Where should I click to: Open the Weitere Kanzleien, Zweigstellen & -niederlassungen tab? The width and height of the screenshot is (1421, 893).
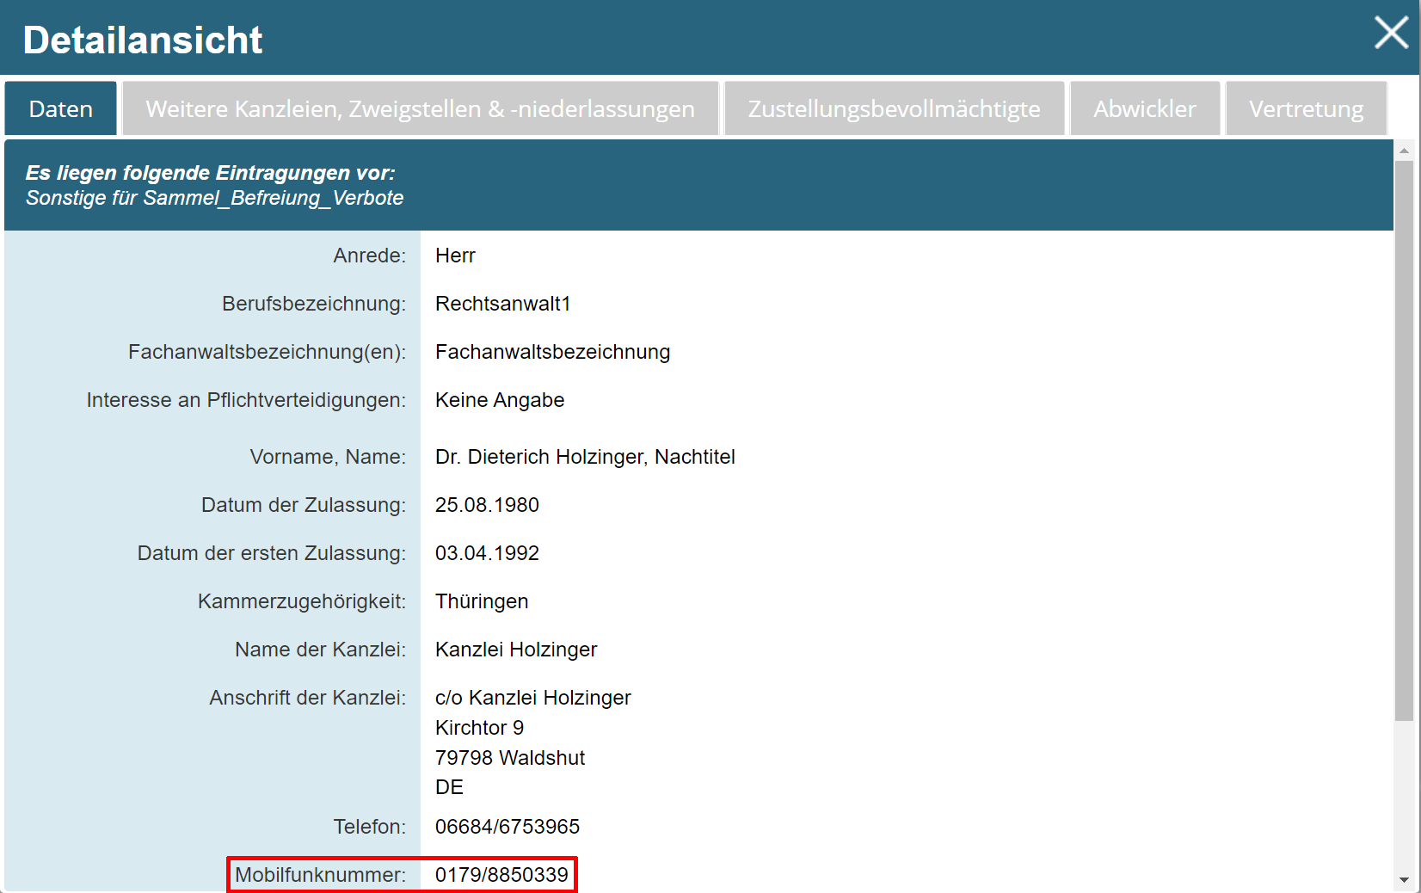point(420,109)
